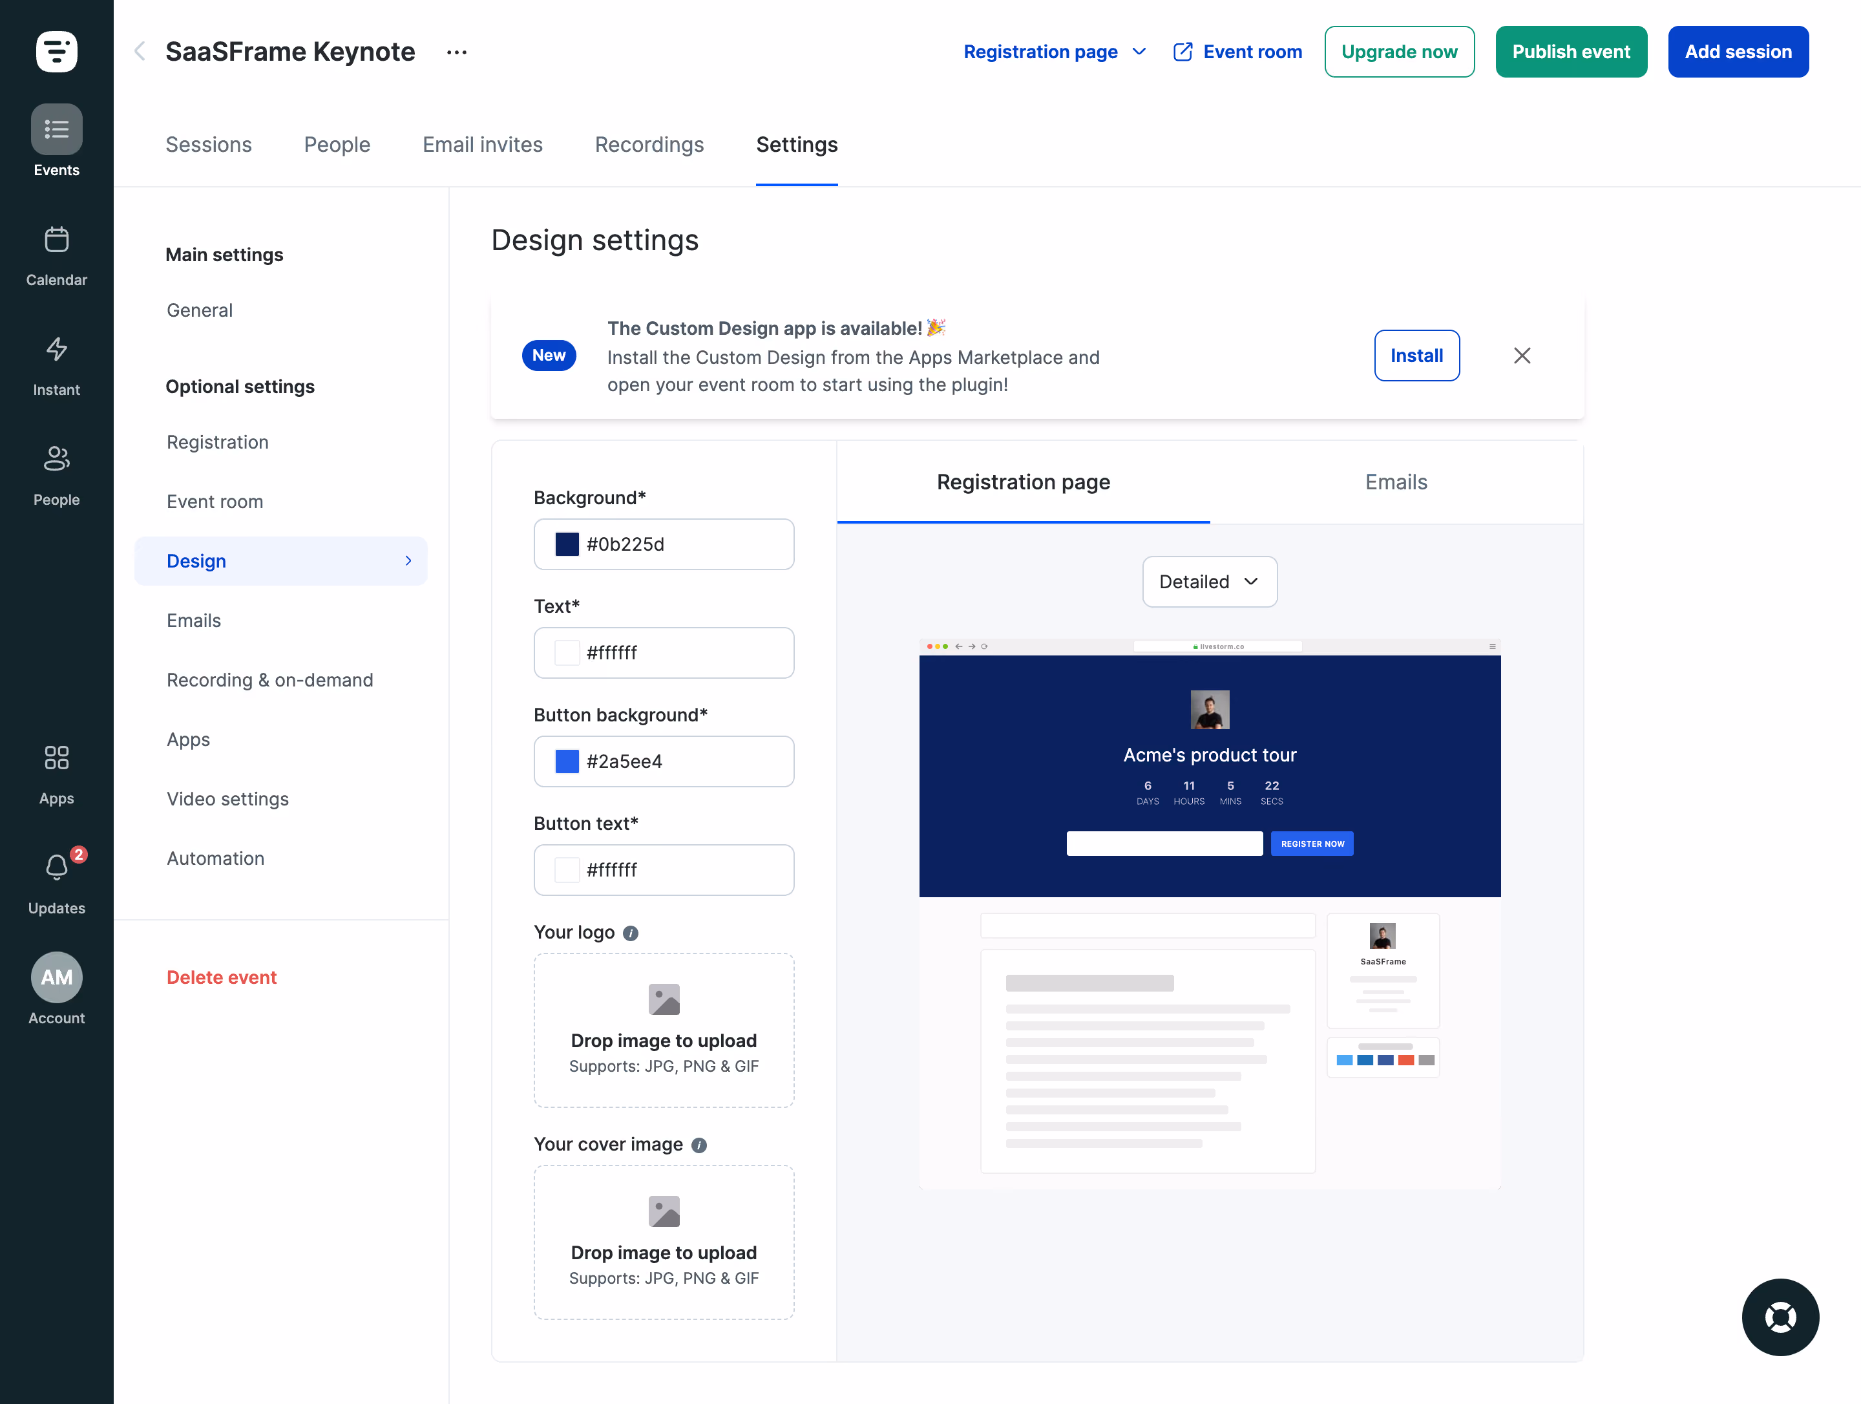Click the Button text hex field
The height and width of the screenshot is (1404, 1861).
(x=664, y=870)
